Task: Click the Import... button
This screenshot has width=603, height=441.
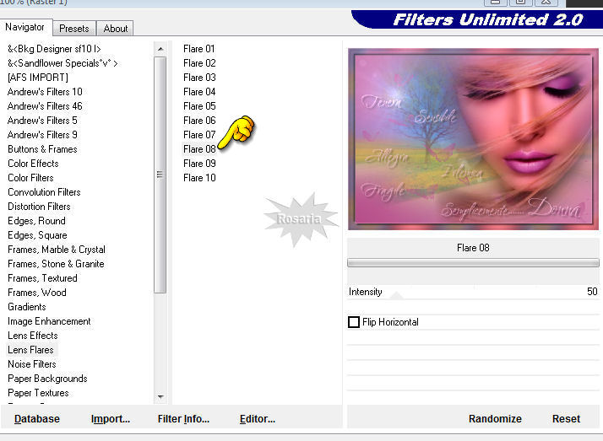Action: coord(111,419)
